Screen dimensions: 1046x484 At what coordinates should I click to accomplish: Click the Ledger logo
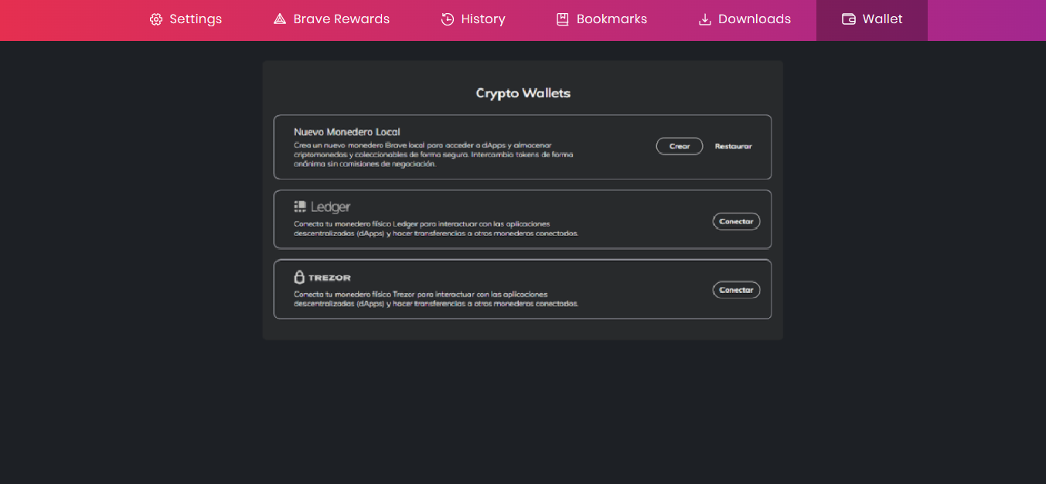point(322,207)
